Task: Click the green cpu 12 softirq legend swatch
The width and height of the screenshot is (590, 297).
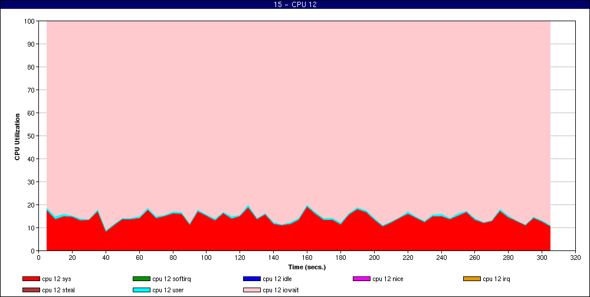Action: click(x=141, y=279)
